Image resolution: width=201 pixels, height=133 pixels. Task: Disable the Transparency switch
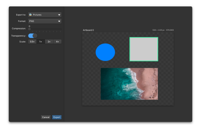(33, 36)
